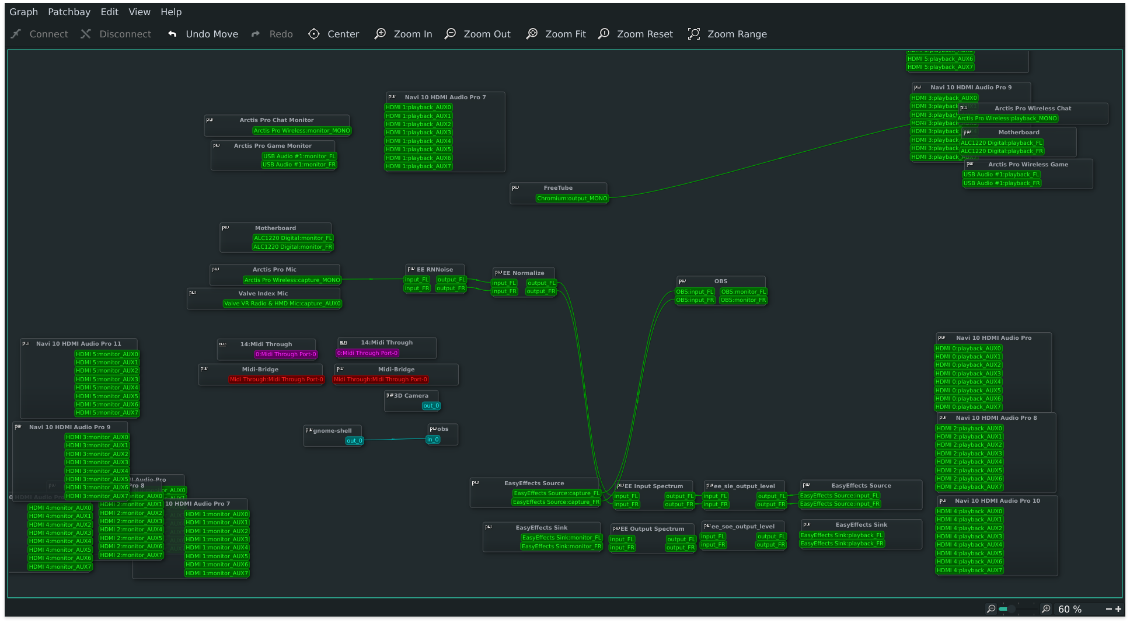Viewport: 1130px width, 623px height.
Task: Click the EE Output Spectrum node title
Action: pyautogui.click(x=652, y=529)
